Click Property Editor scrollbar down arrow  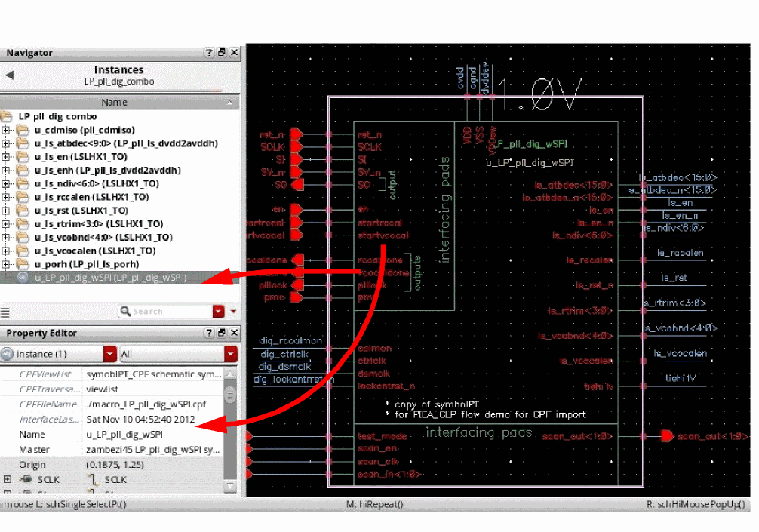231,486
